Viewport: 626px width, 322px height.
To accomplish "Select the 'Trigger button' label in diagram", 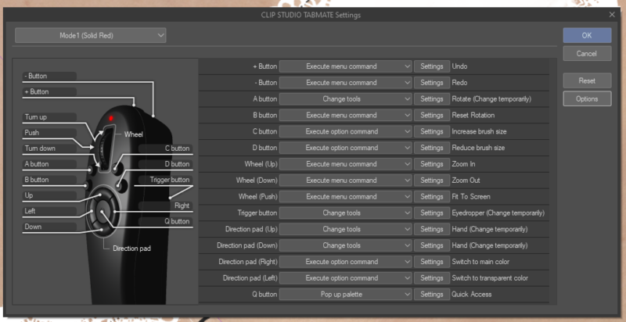I will click(x=166, y=180).
